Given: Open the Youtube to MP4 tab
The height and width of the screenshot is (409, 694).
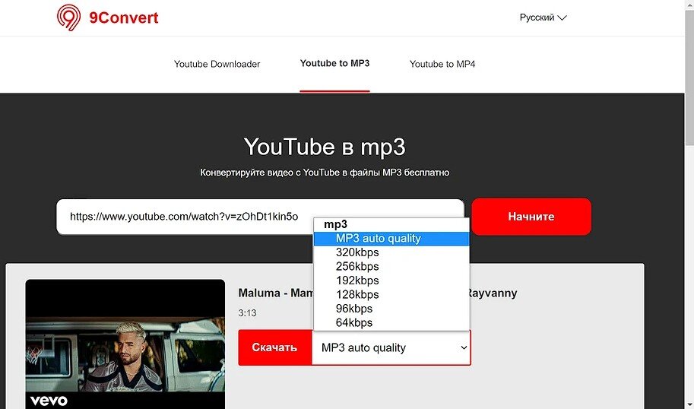Looking at the screenshot, I should click(442, 64).
